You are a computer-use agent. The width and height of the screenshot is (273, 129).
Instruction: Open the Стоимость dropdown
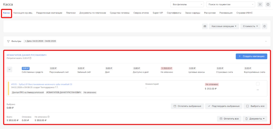click(250, 26)
